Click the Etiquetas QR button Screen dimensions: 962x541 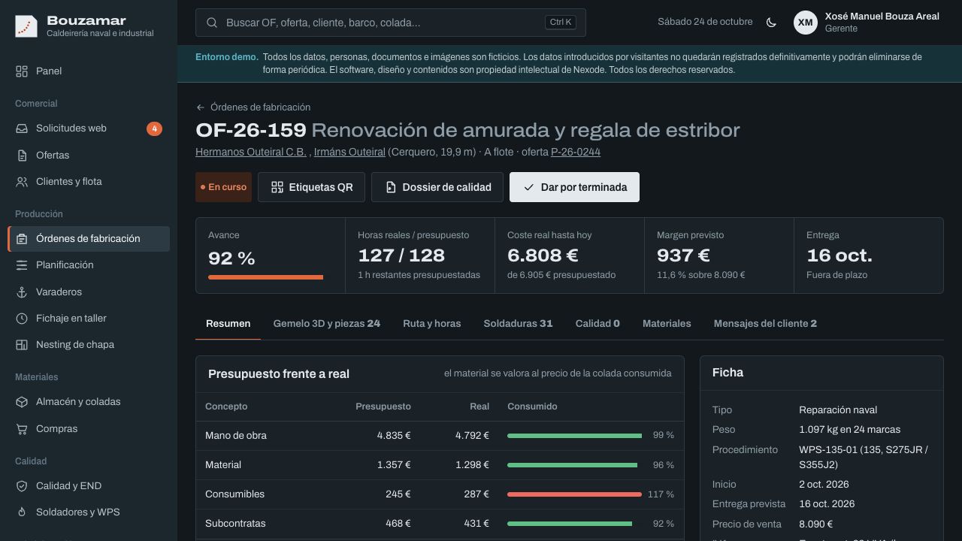coord(311,187)
